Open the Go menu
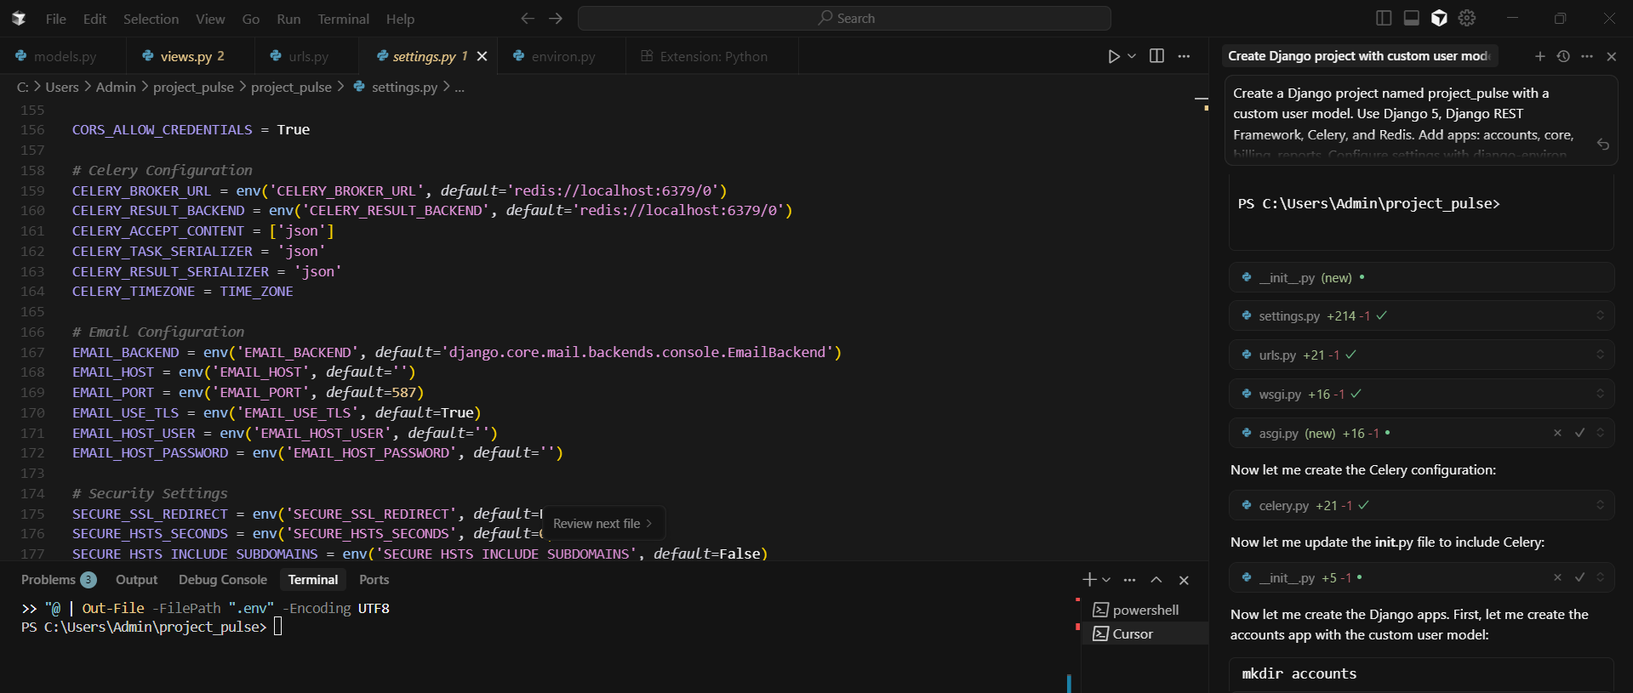This screenshot has height=693, width=1633. (x=251, y=19)
